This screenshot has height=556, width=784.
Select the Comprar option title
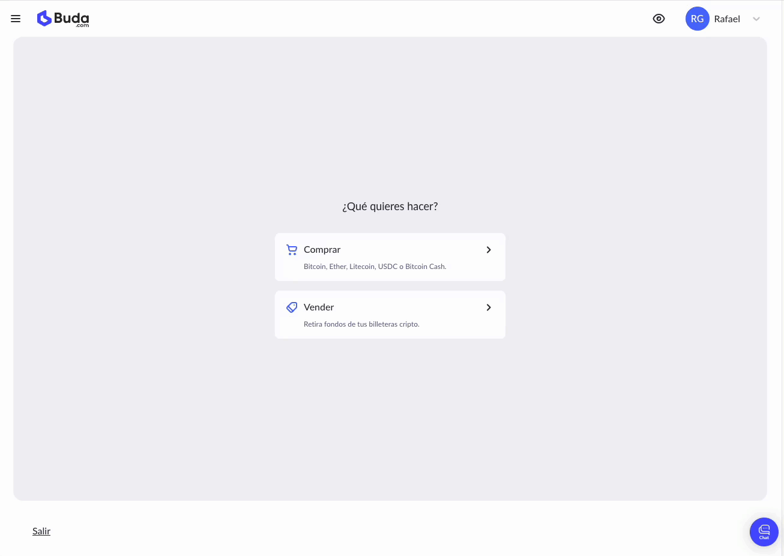coord(322,250)
